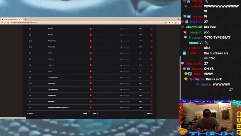Click chat username Noooaah
The height and width of the screenshot is (136, 241).
coord(196,37)
